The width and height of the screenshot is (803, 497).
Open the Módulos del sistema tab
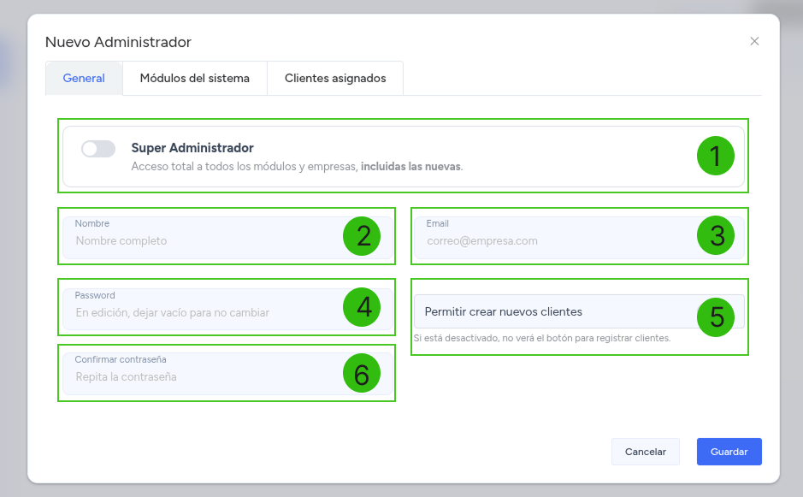(195, 79)
